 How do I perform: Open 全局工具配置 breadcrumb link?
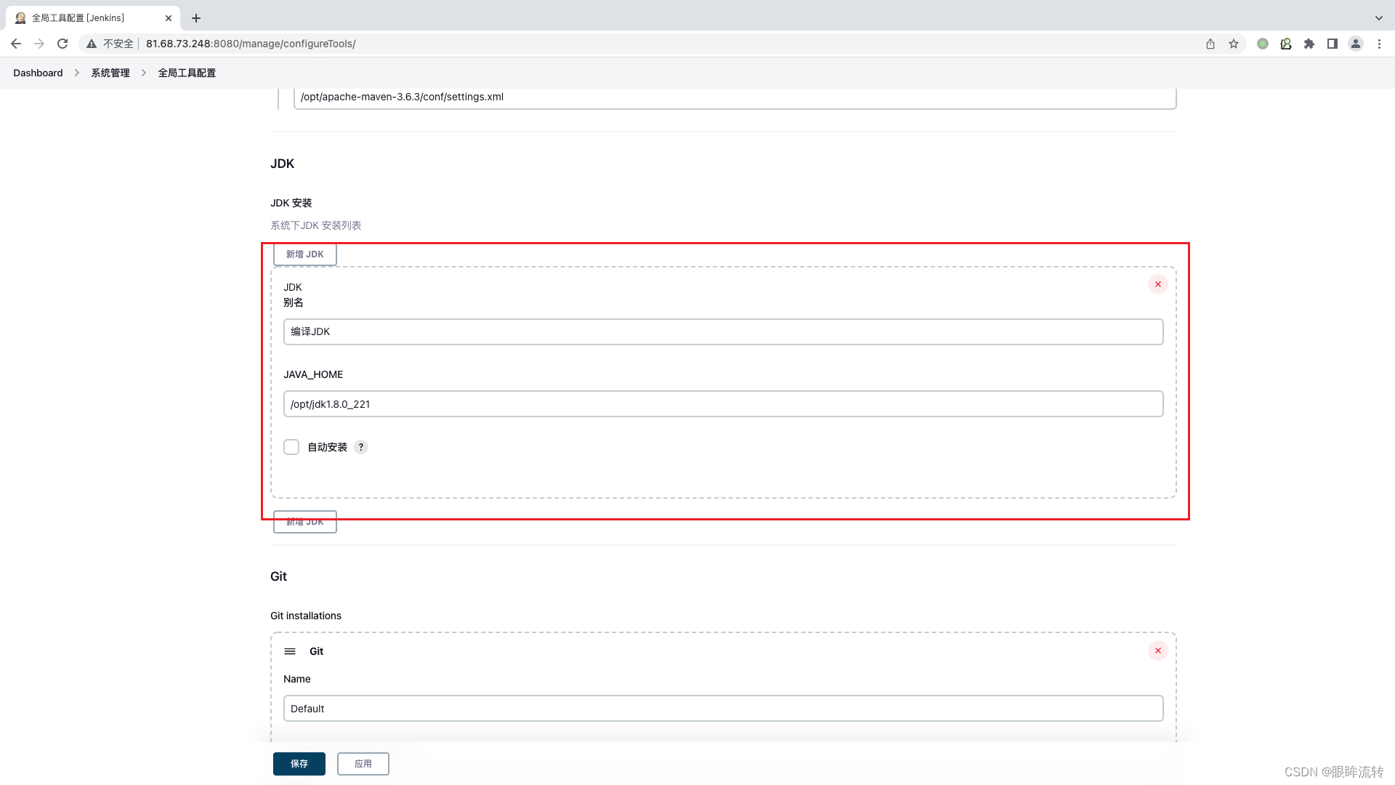pos(187,73)
